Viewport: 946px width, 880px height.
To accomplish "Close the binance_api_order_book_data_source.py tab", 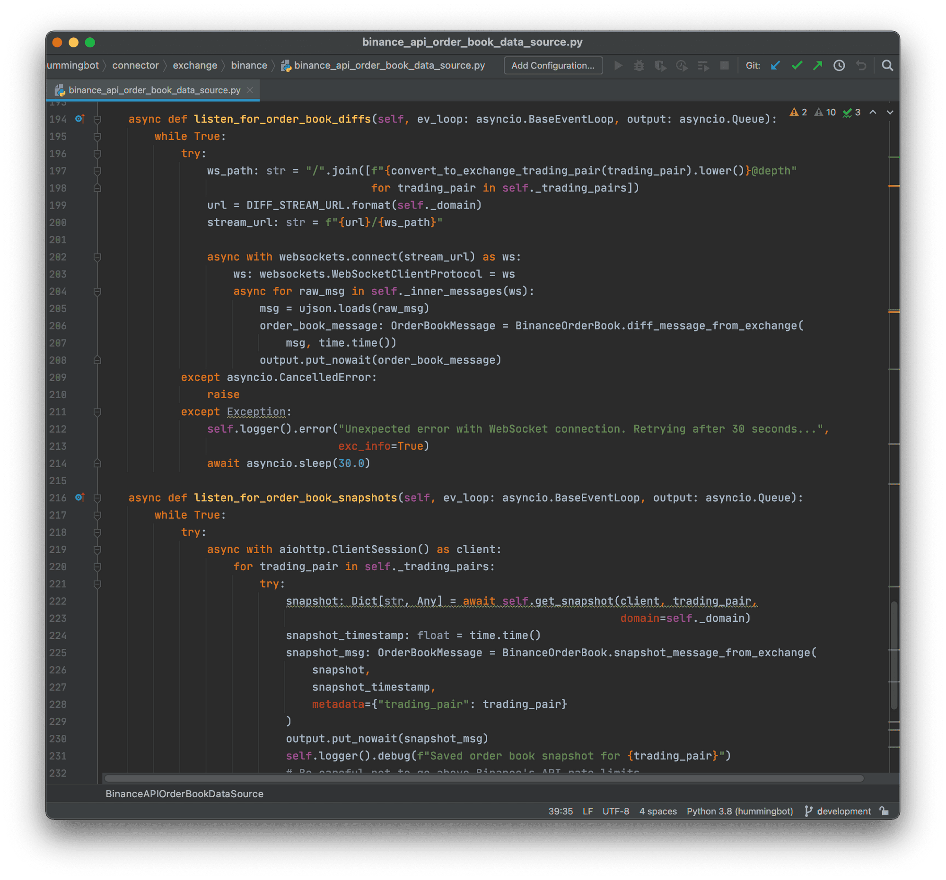I will pos(250,90).
